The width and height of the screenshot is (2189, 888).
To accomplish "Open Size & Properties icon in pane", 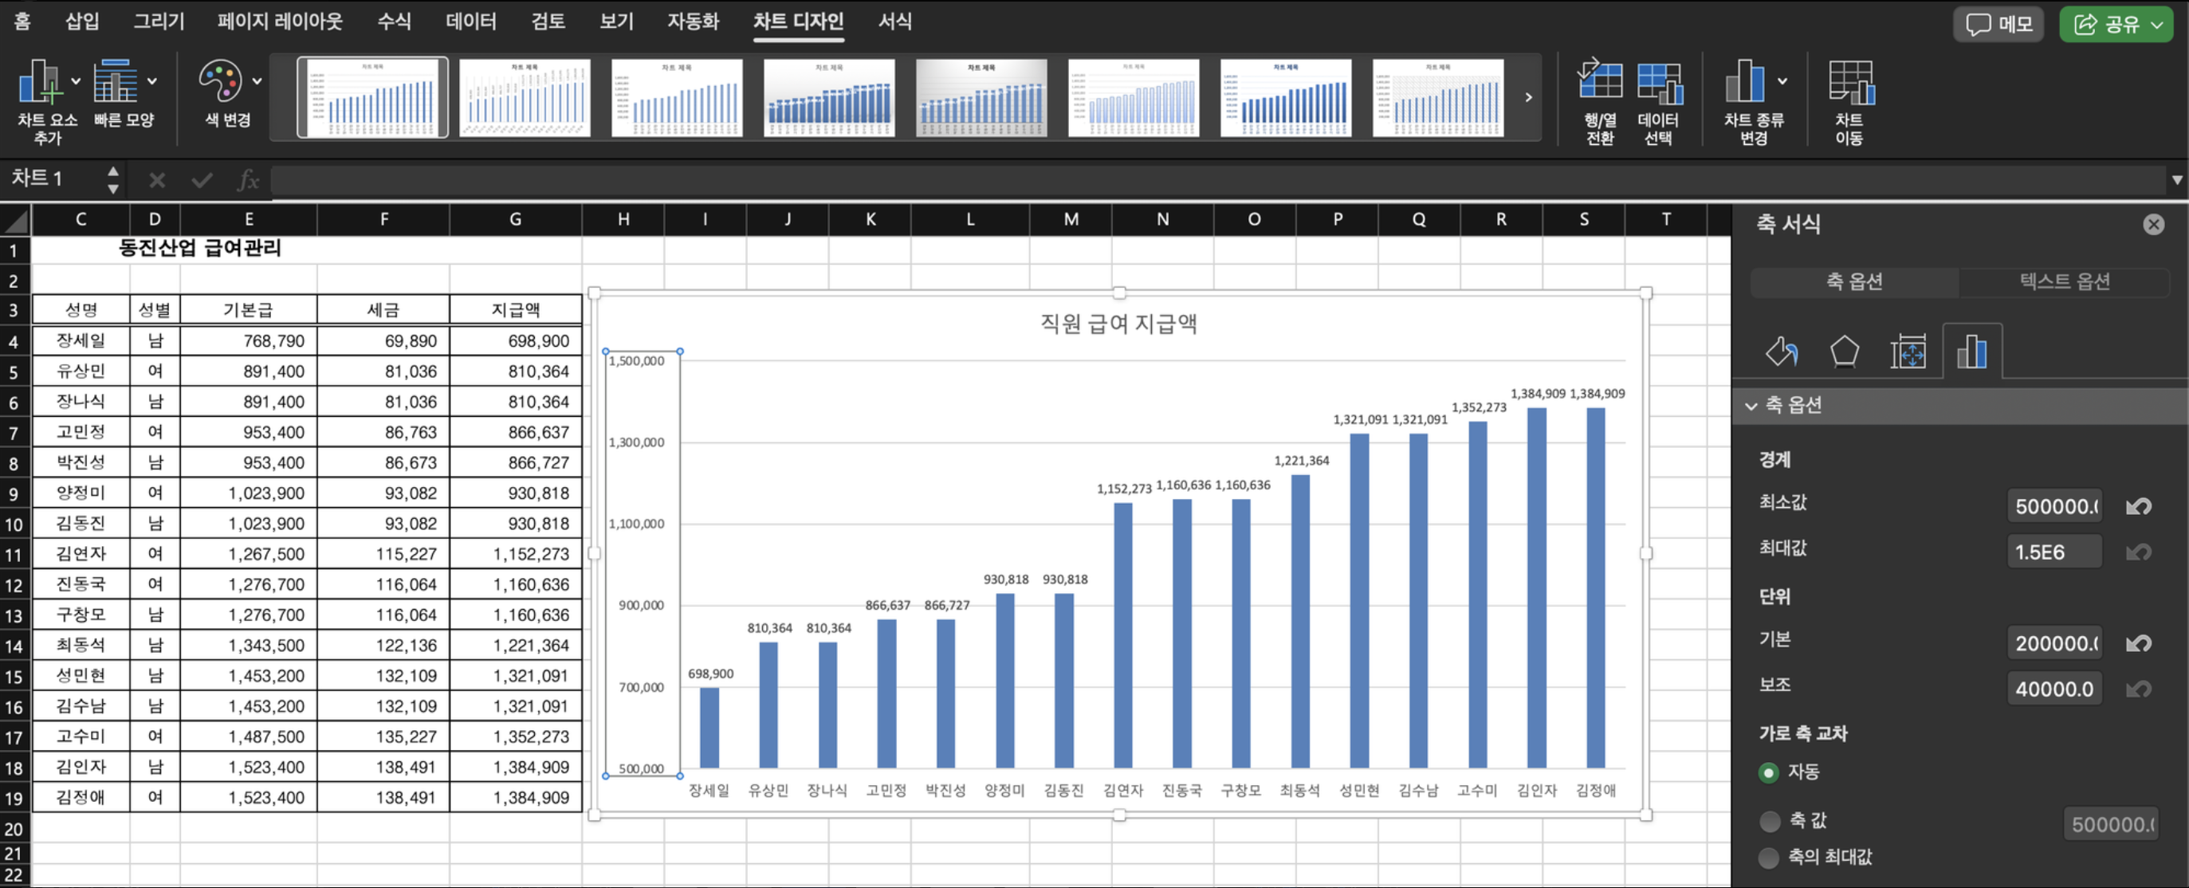I will click(1908, 351).
